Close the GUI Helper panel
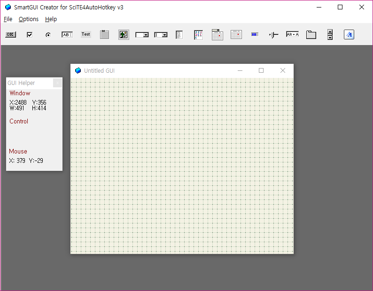This screenshot has height=291, width=373. [57, 83]
